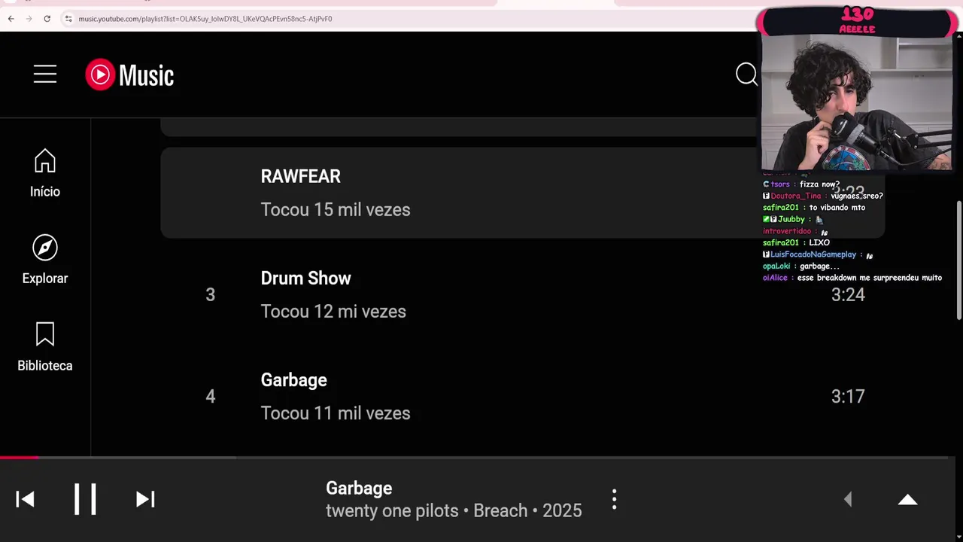
Task: Click the browser address bar URL
Action: pos(205,19)
